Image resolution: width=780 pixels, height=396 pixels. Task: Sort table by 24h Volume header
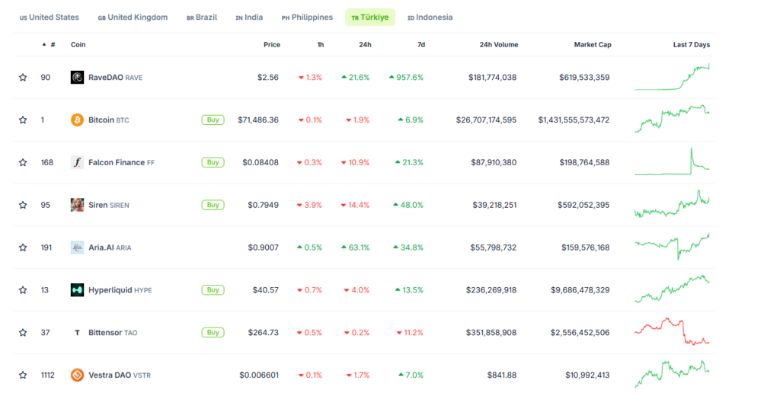click(x=498, y=45)
